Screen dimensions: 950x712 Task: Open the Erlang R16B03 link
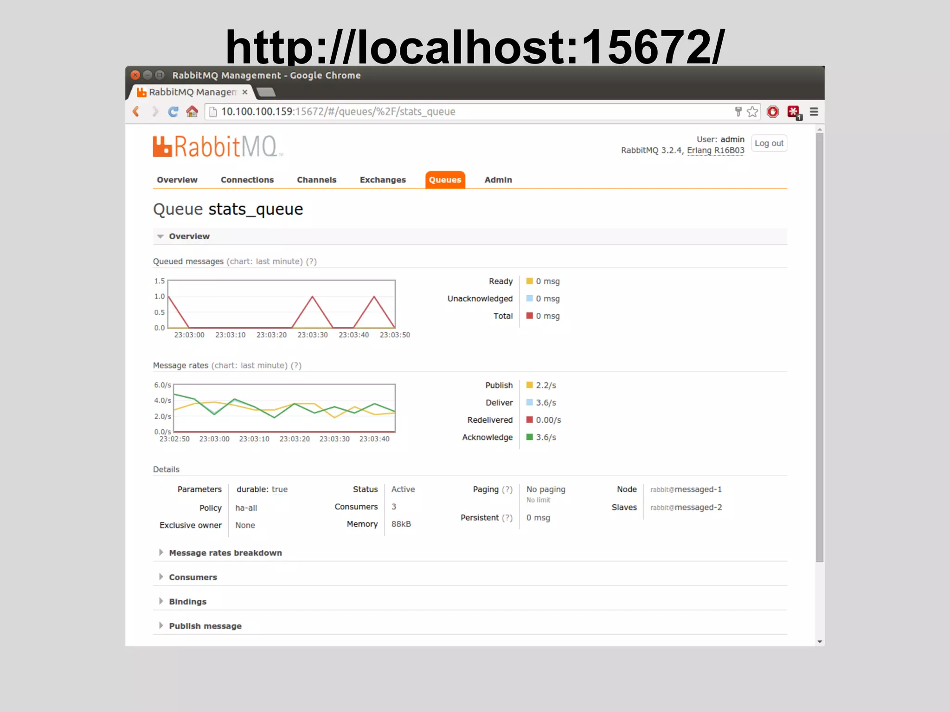(716, 150)
